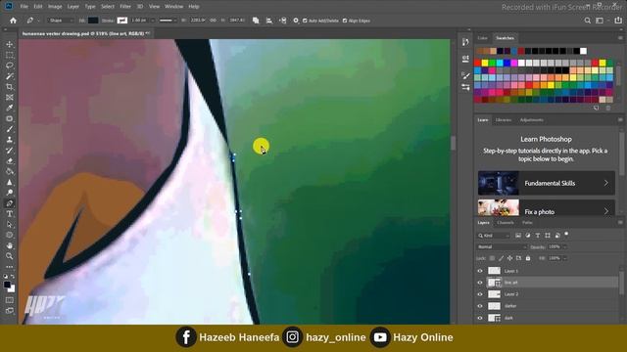Toggle lock transparent pixels
The width and height of the screenshot is (627, 352).
point(492,258)
